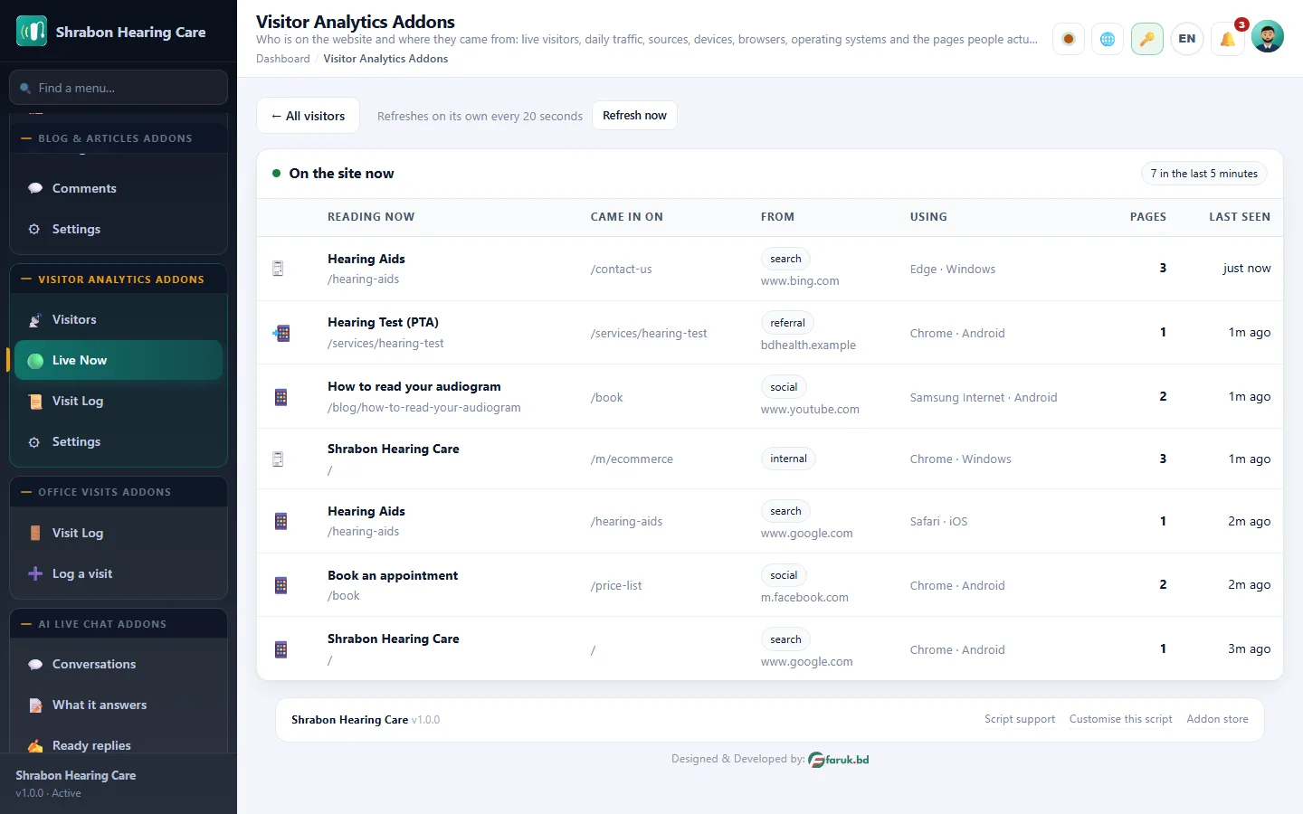The width and height of the screenshot is (1303, 814).
Task: Collapse the Blog & Articles Addons section
Action: click(x=119, y=138)
